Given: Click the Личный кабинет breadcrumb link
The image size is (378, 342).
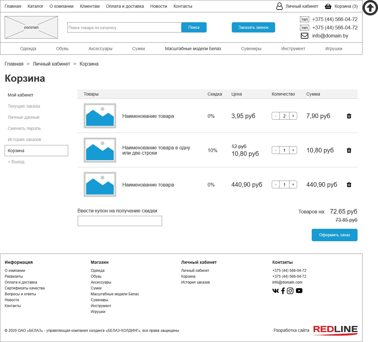Looking at the screenshot, I should coord(51,64).
